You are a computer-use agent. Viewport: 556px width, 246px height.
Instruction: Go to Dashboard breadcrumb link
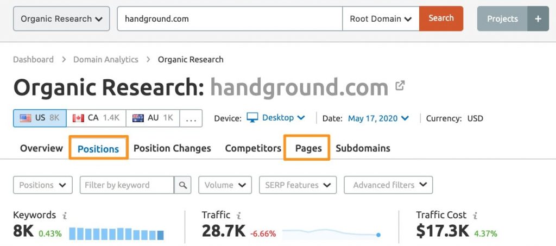point(33,60)
